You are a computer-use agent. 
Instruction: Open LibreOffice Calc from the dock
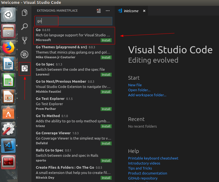point(9,80)
